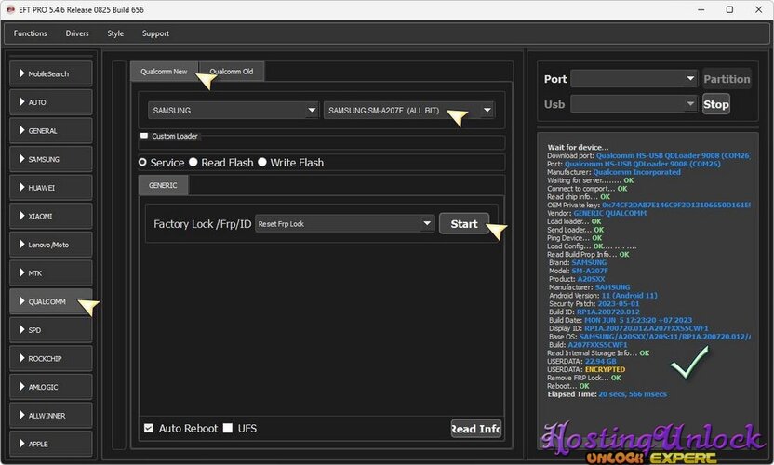Enable the UFS checkbox
Image resolution: width=774 pixels, height=465 pixels.
pyautogui.click(x=228, y=428)
